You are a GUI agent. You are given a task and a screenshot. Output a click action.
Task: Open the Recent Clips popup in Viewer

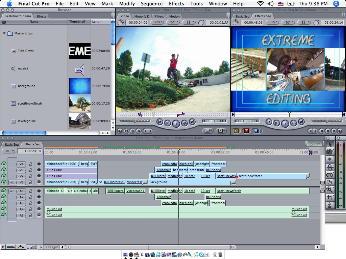[207, 131]
